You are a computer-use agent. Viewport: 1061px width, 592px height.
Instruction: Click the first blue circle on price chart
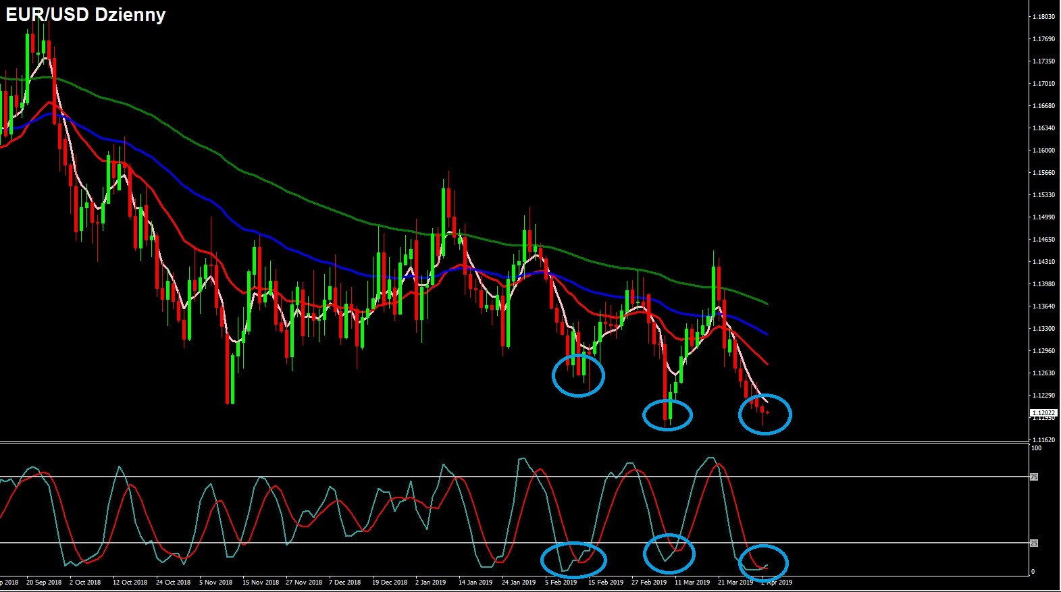(x=578, y=375)
